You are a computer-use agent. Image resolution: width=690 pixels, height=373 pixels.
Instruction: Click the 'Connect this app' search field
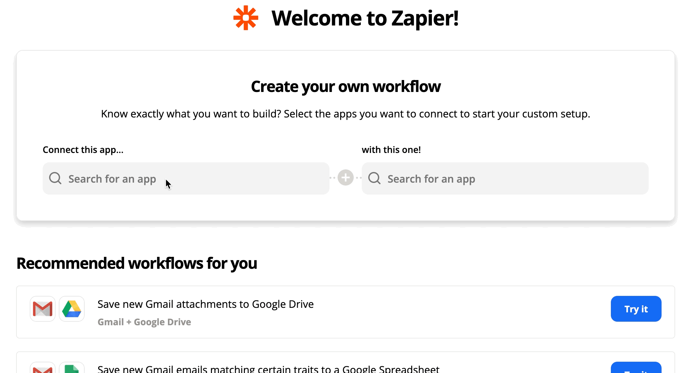point(186,178)
